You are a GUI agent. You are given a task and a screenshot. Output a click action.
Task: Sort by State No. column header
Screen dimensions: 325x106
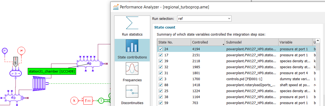click(174, 42)
